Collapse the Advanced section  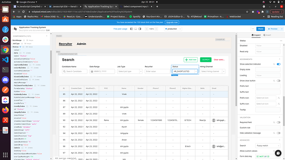click(279, 140)
